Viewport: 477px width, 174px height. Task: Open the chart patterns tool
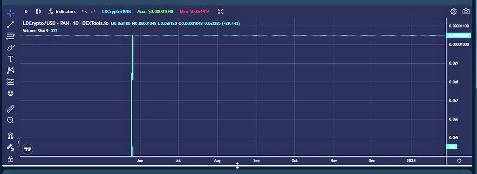(x=10, y=70)
